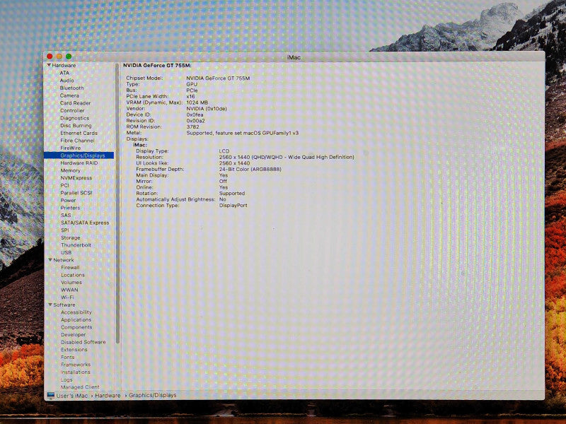Select Memory in the sidebar
The height and width of the screenshot is (424, 566).
pos(70,170)
